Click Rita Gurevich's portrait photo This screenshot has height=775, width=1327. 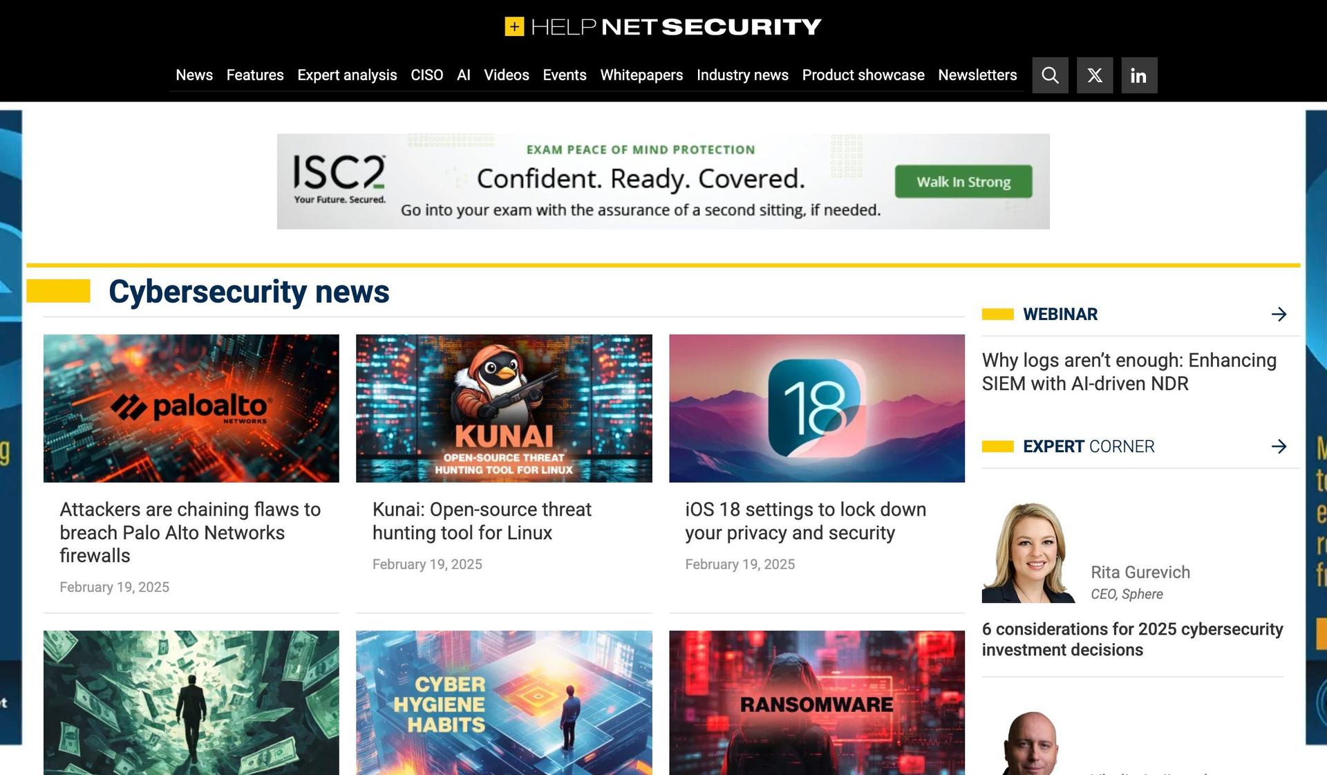[x=1029, y=553]
